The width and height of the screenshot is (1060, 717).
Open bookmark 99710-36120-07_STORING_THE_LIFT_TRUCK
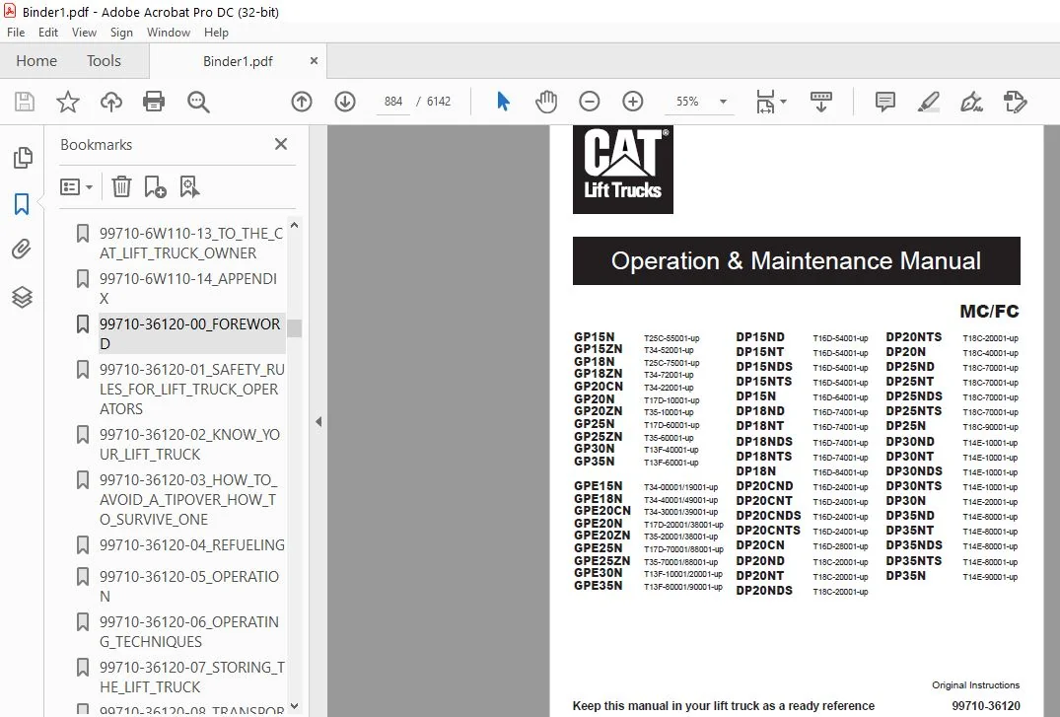[x=192, y=677]
